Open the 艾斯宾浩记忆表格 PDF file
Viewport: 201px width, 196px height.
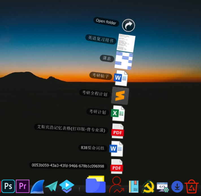pos(117,131)
